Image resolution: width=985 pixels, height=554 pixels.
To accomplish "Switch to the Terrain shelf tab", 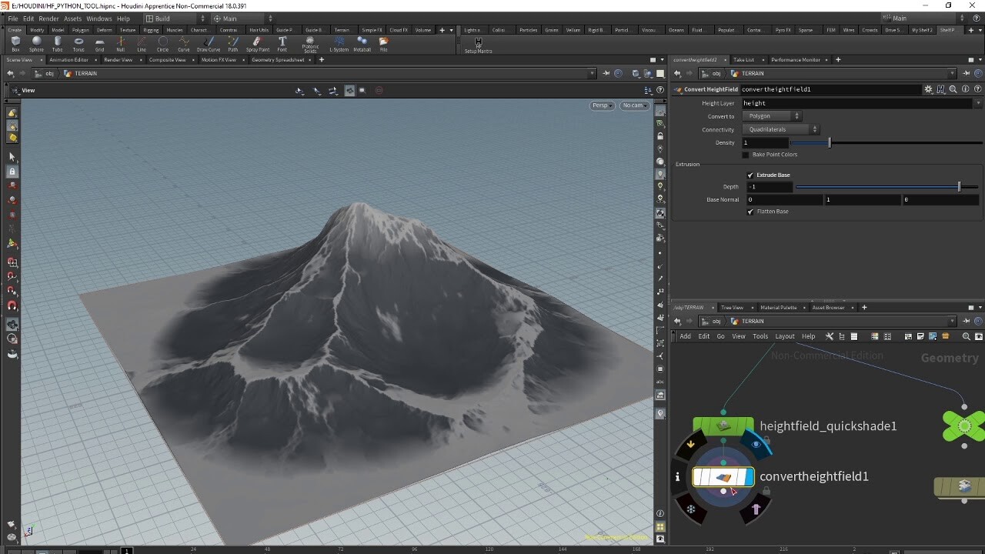I will pos(342,29).
